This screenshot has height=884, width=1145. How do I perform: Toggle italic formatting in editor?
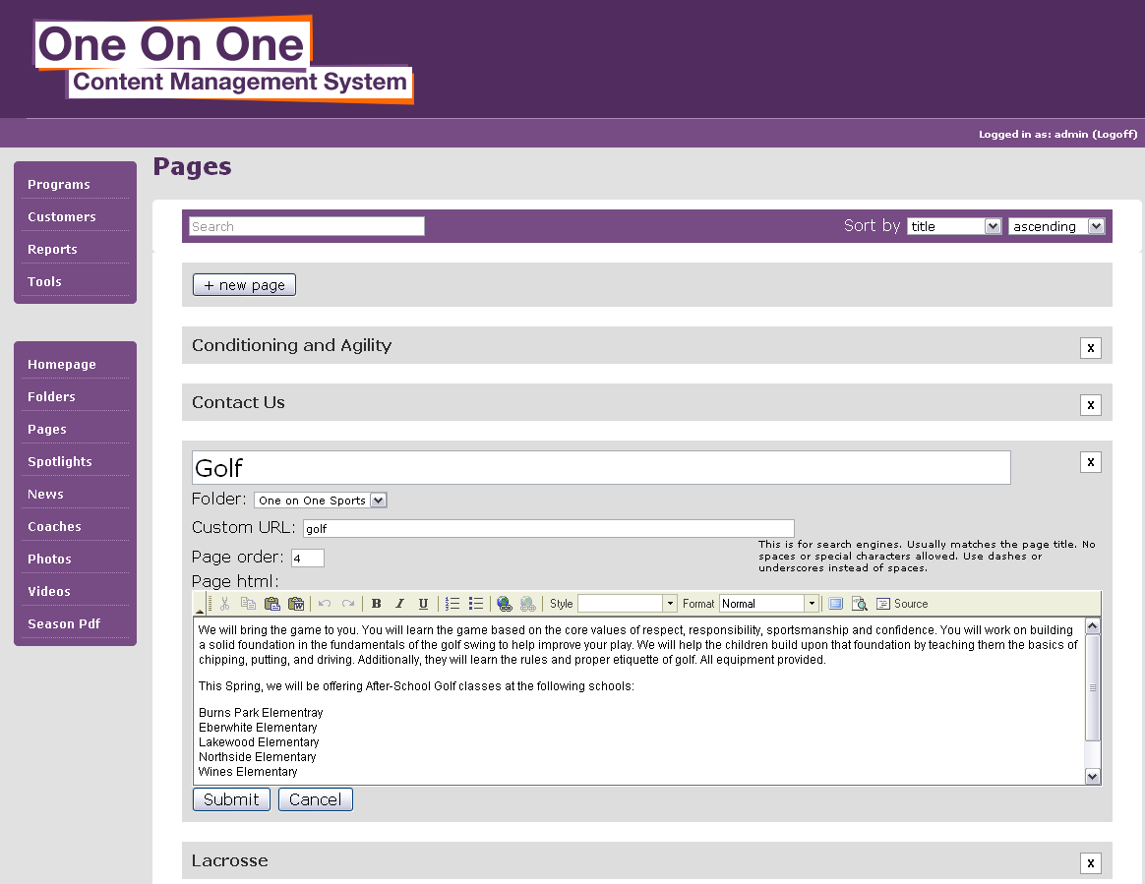(399, 604)
